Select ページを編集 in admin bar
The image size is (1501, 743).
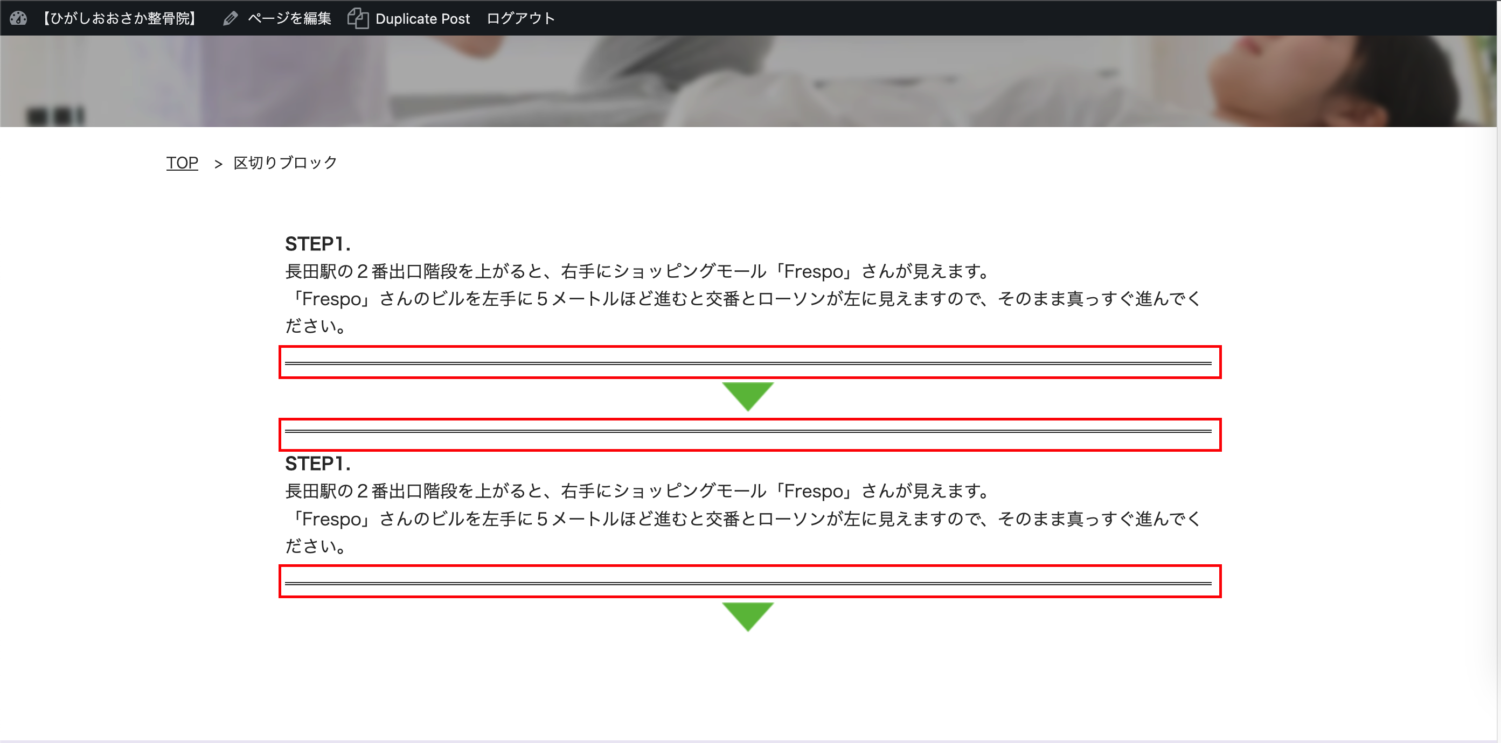coord(289,18)
